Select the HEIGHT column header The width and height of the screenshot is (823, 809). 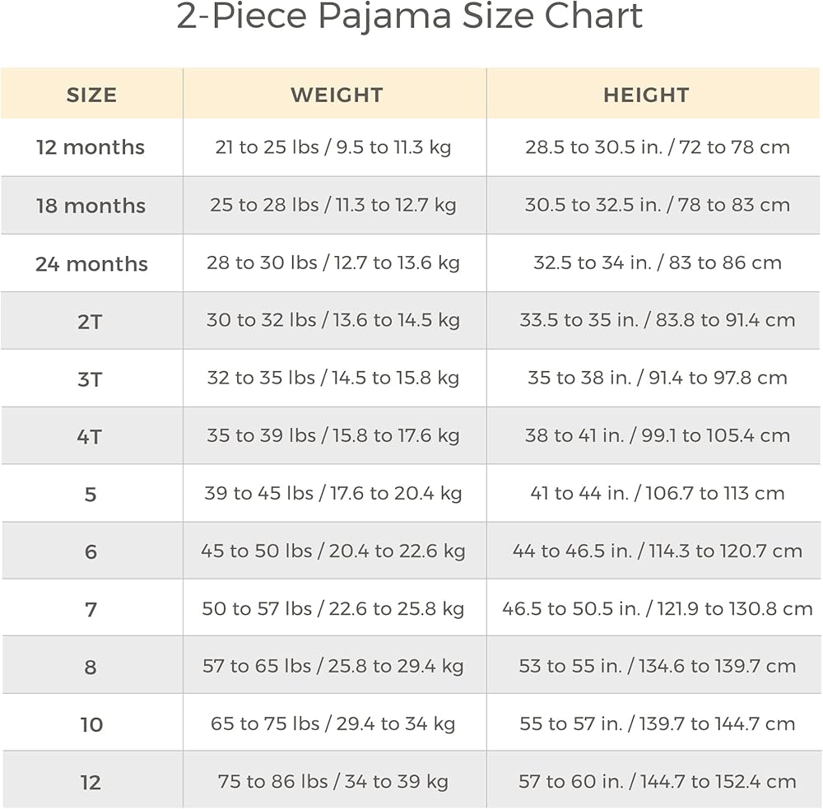click(x=646, y=95)
